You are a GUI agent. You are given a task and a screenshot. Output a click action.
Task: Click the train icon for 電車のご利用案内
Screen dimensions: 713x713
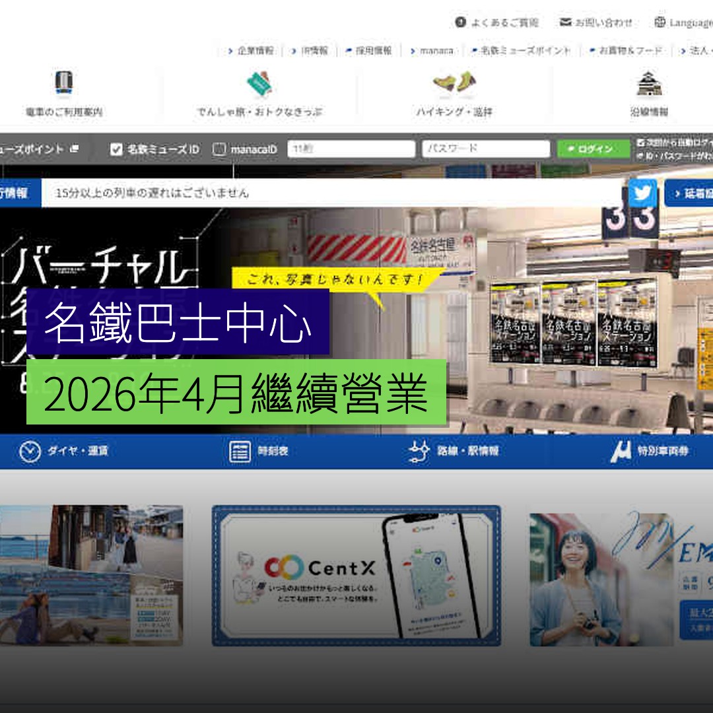64,83
